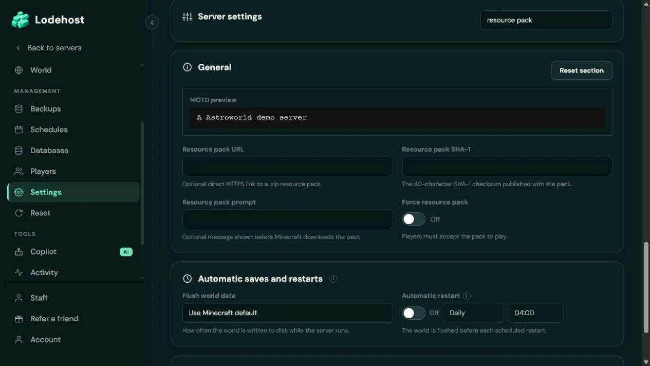Click the Activity pulse icon
This screenshot has width=650, height=366.
point(19,272)
